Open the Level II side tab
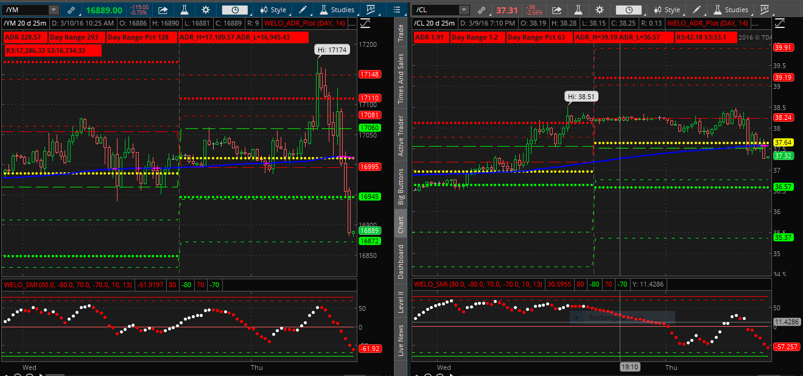803x376 pixels. 401,302
